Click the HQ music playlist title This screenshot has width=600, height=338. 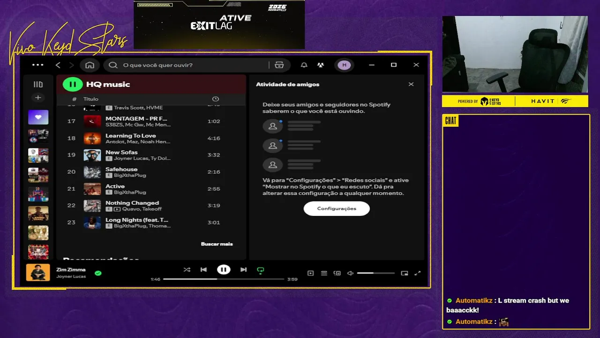click(108, 84)
